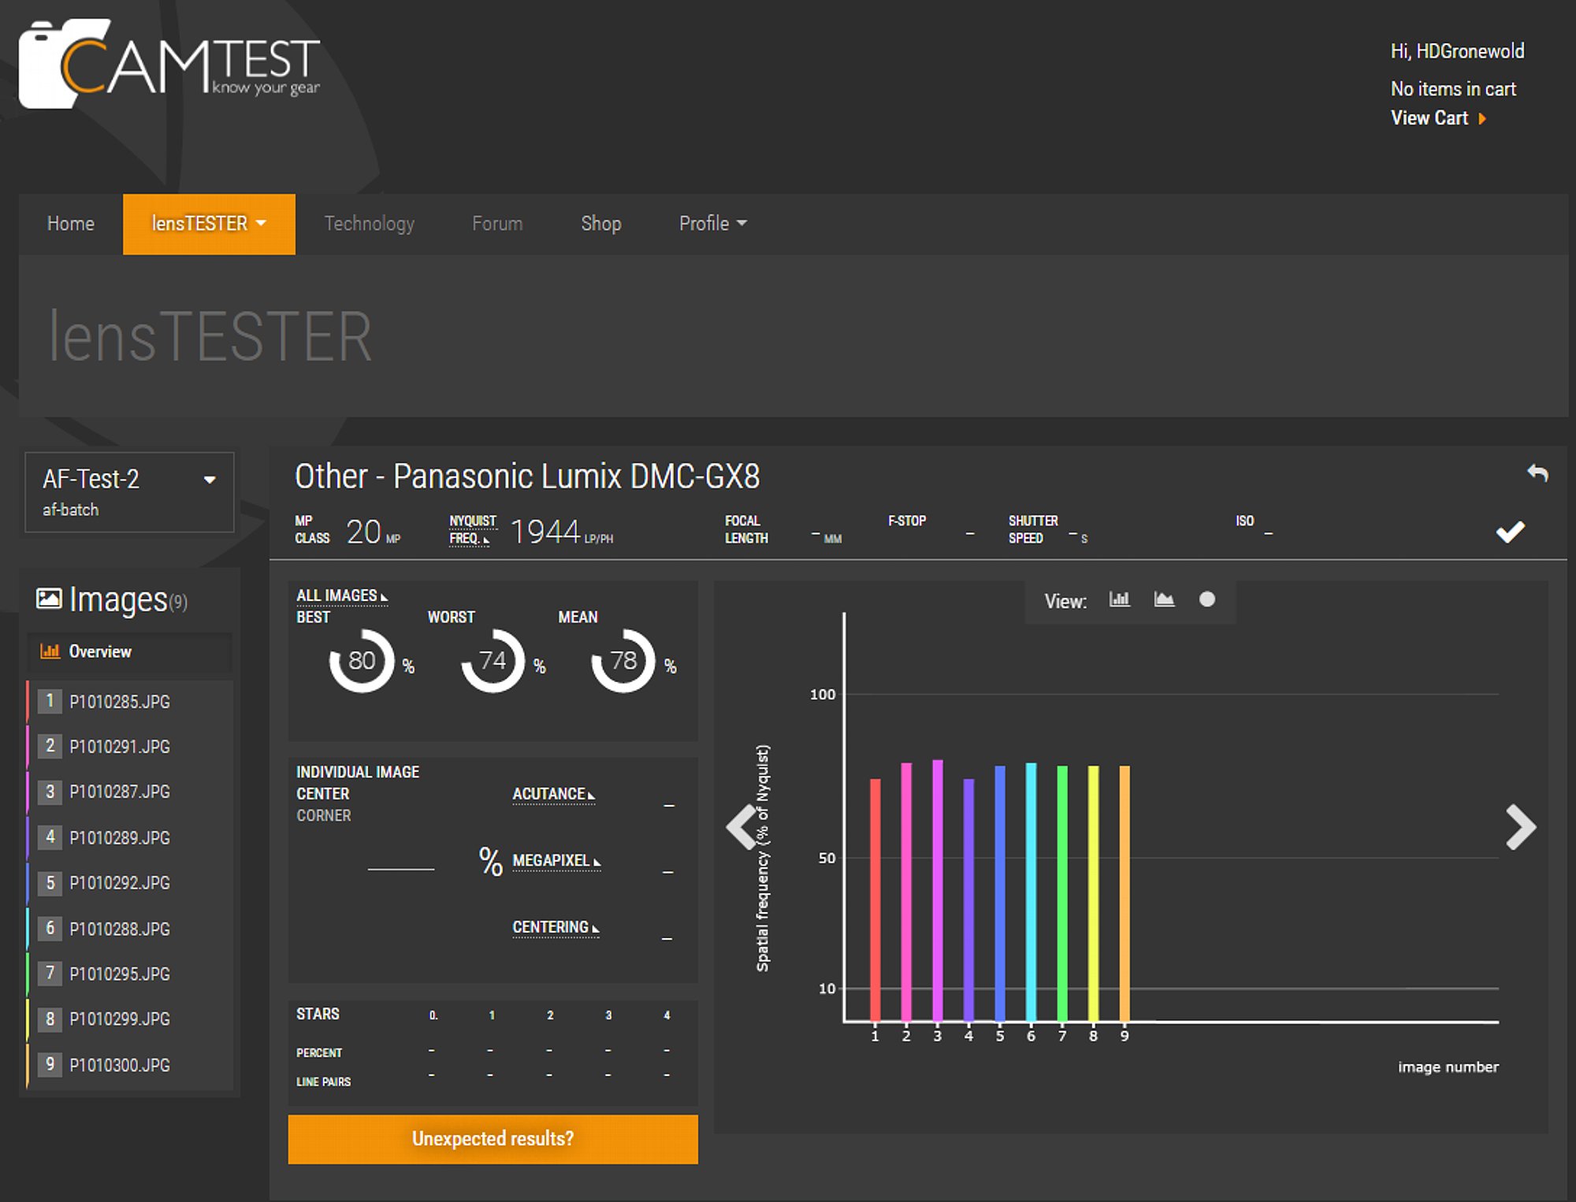Select the Overview item in Images list
This screenshot has height=1202, width=1576.
coord(129,651)
